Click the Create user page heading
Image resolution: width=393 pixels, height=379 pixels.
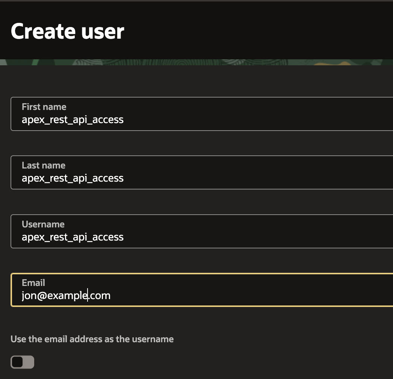pos(68,32)
